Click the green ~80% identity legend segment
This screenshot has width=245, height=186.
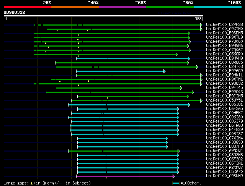coord(170,7)
